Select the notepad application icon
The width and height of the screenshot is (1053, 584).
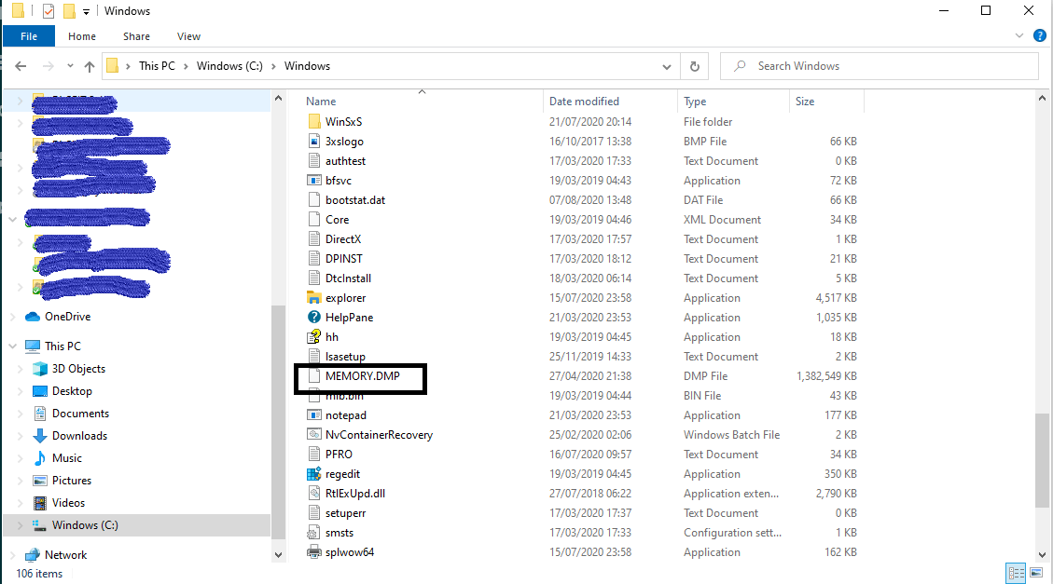tap(313, 415)
